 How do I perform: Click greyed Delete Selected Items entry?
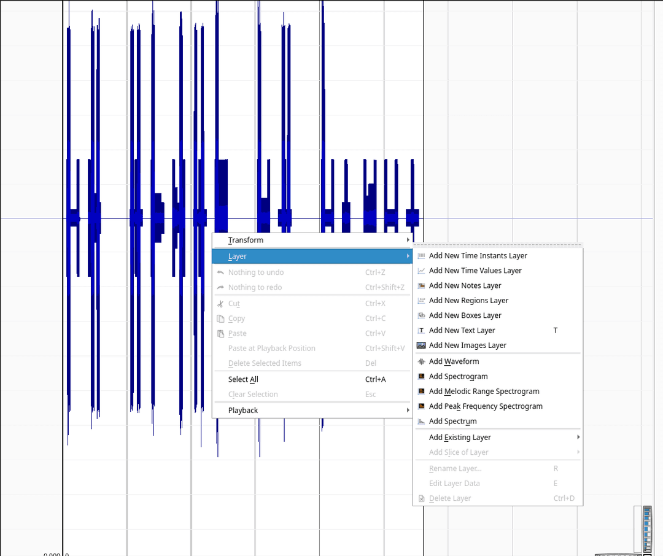click(x=312, y=363)
